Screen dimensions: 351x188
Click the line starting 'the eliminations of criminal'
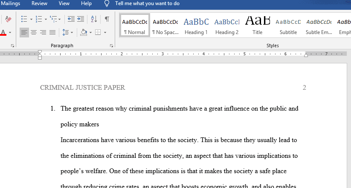click(x=179, y=156)
